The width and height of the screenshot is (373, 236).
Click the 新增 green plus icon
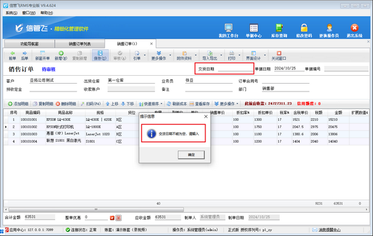[x=61, y=53]
